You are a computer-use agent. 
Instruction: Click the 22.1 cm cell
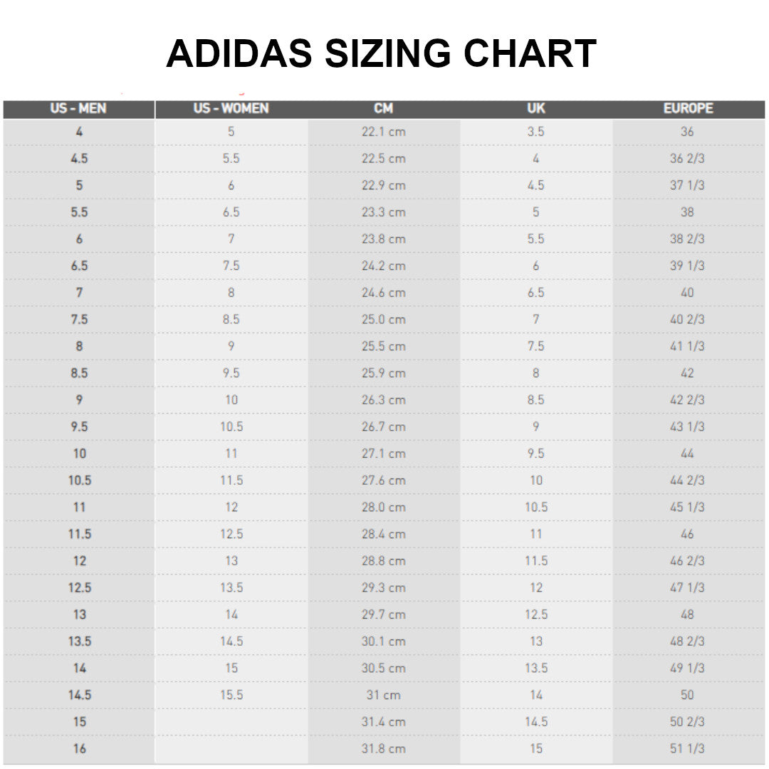pyautogui.click(x=383, y=132)
